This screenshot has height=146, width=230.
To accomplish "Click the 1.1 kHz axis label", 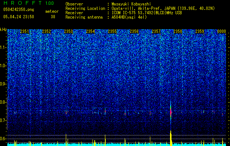I will point(3,47).
